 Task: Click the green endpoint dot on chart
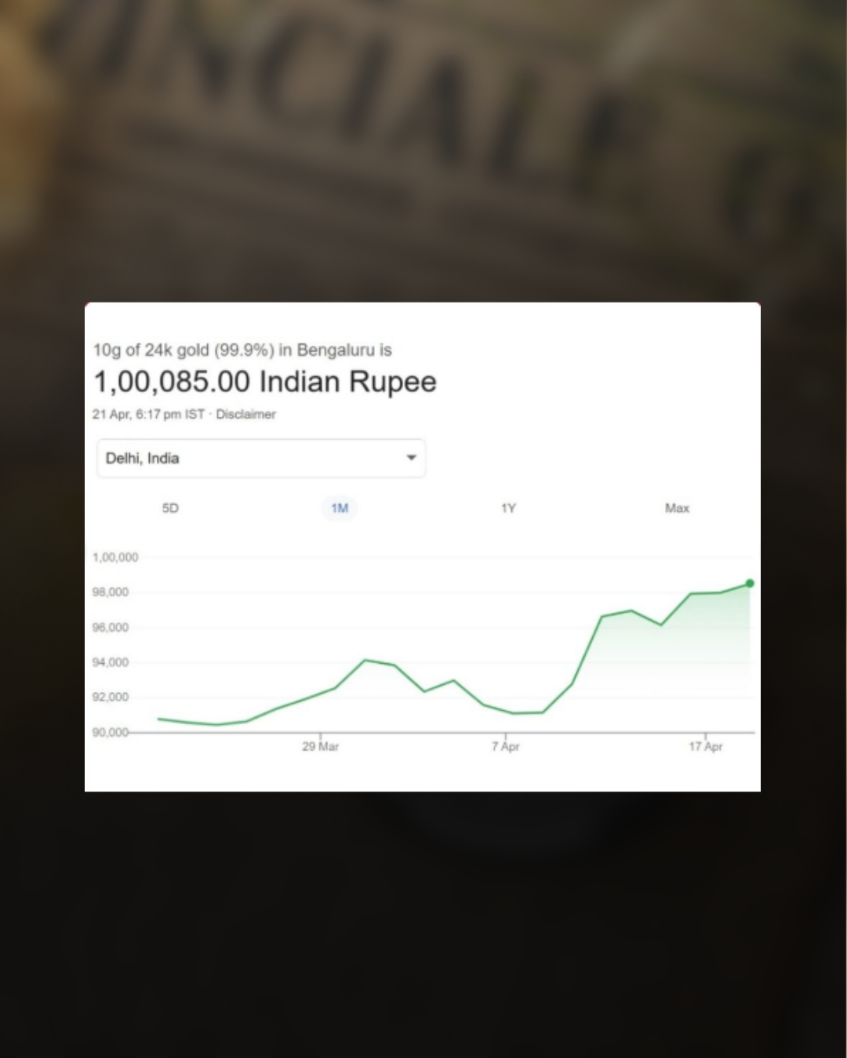point(750,583)
